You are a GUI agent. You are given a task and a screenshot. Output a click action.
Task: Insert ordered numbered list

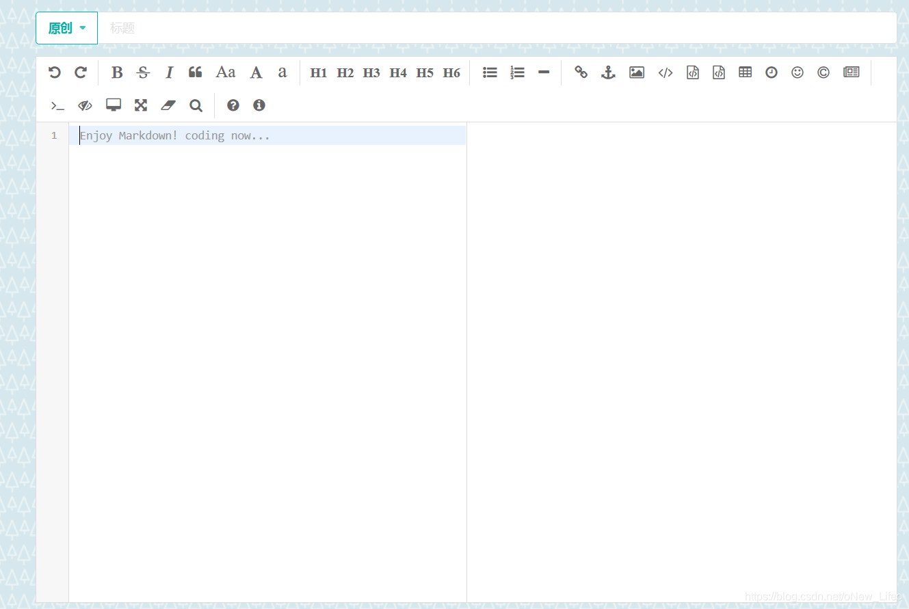tap(517, 72)
